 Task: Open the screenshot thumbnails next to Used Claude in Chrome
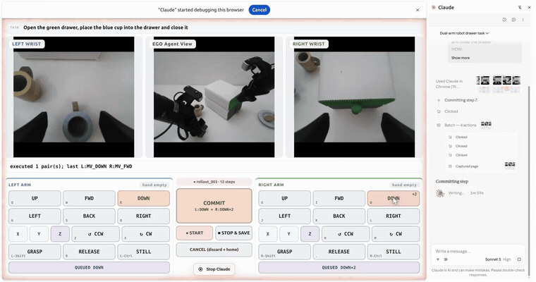tap(499, 85)
